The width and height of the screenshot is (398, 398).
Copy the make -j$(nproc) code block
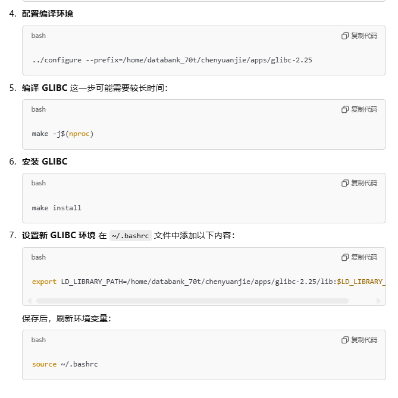(359, 109)
